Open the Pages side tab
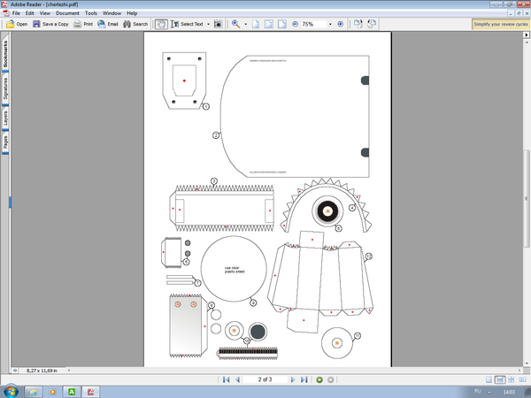This screenshot has height=398, width=531. pyautogui.click(x=5, y=142)
